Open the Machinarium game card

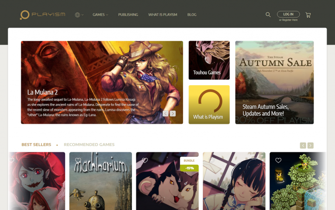point(101,181)
